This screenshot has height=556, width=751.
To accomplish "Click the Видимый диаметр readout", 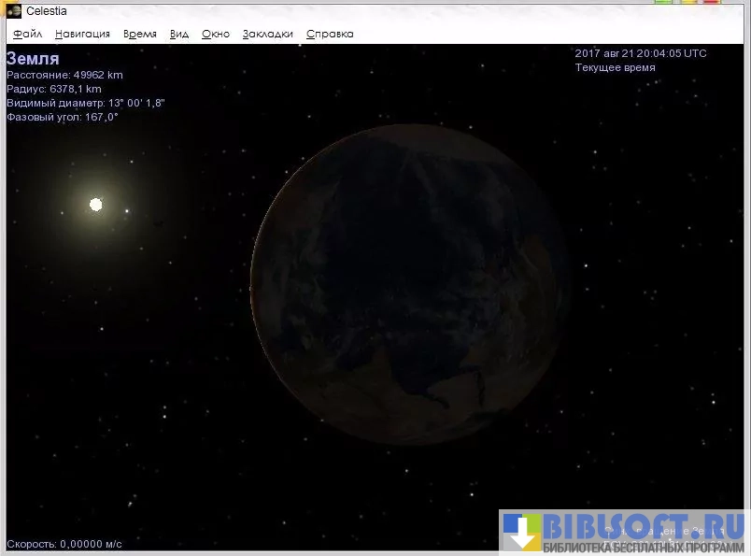I will pos(85,103).
